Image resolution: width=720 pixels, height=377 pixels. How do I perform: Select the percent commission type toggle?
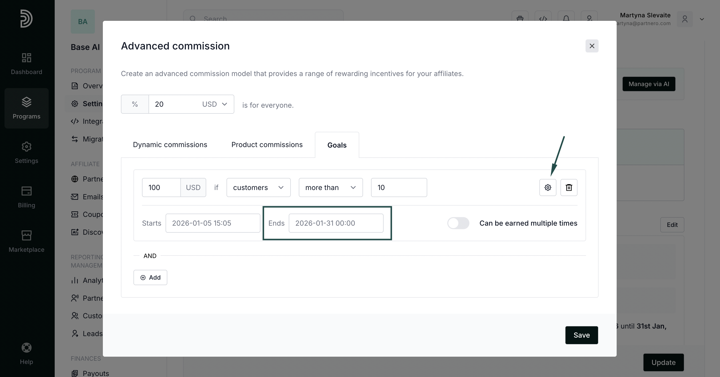coord(135,104)
